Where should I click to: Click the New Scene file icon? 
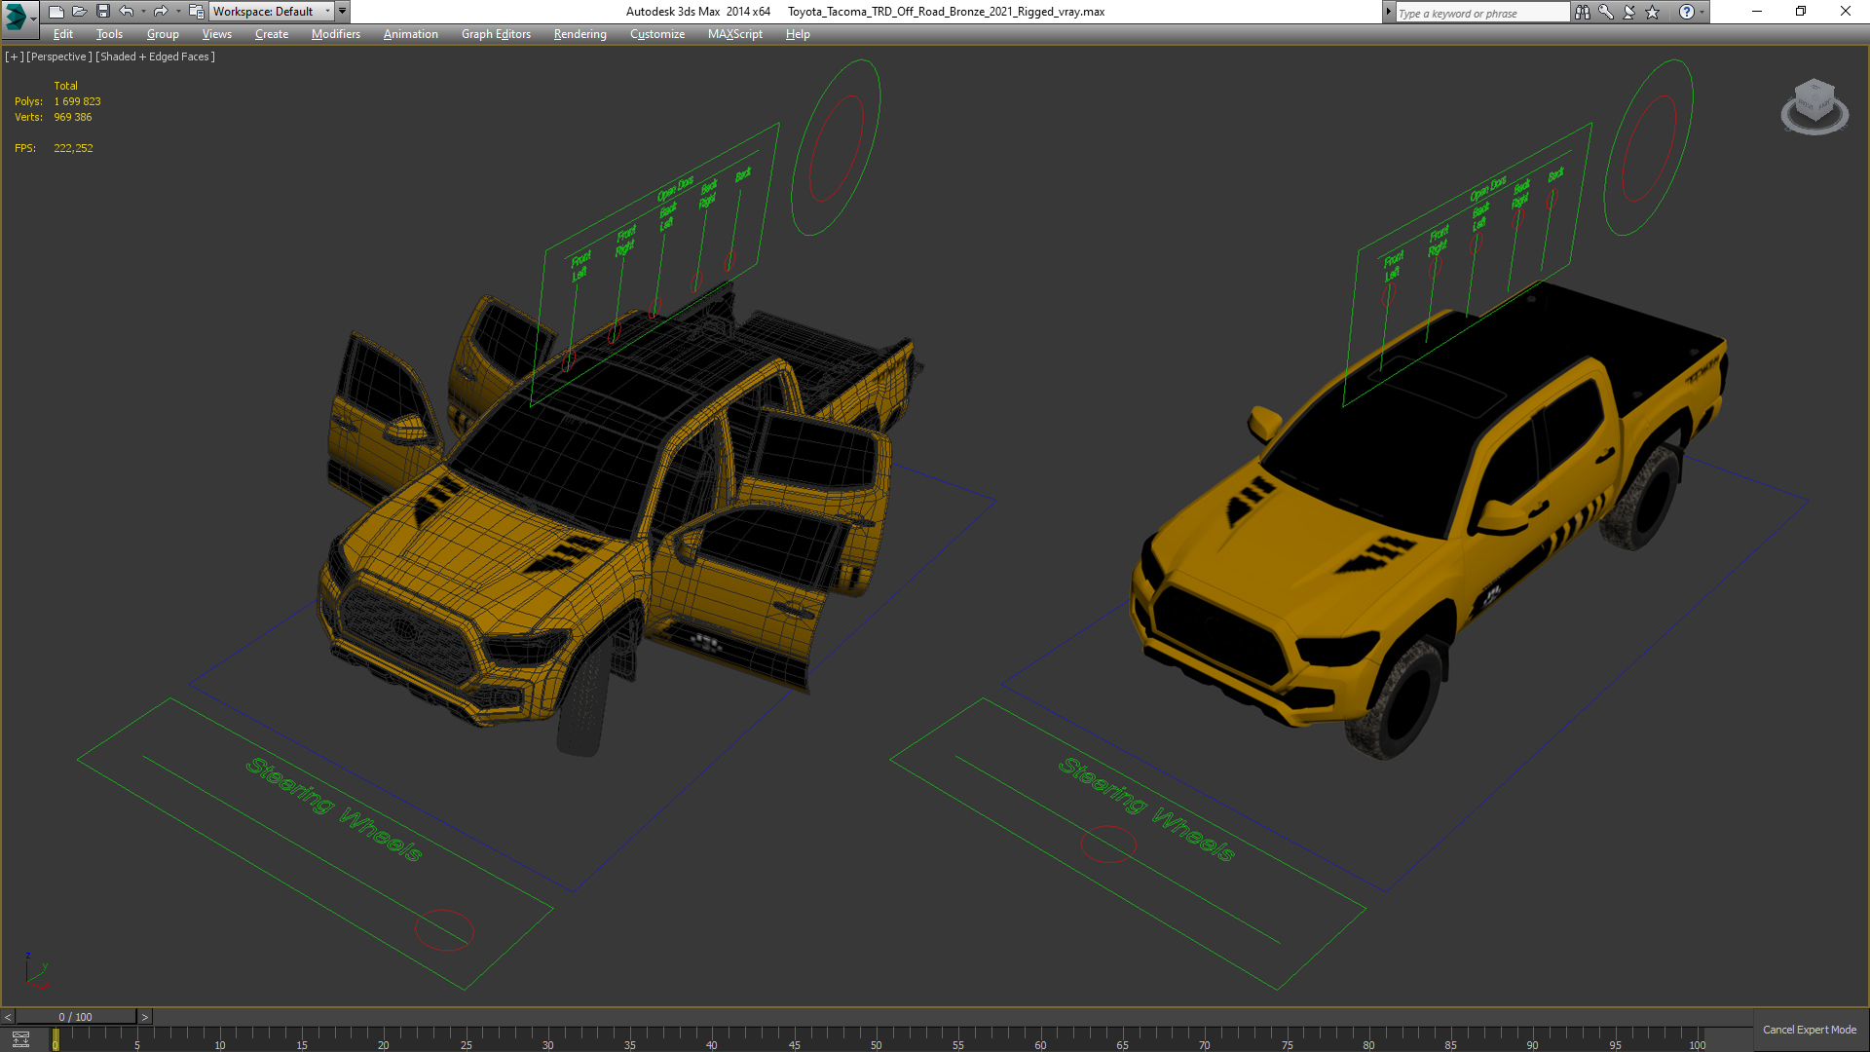click(56, 12)
